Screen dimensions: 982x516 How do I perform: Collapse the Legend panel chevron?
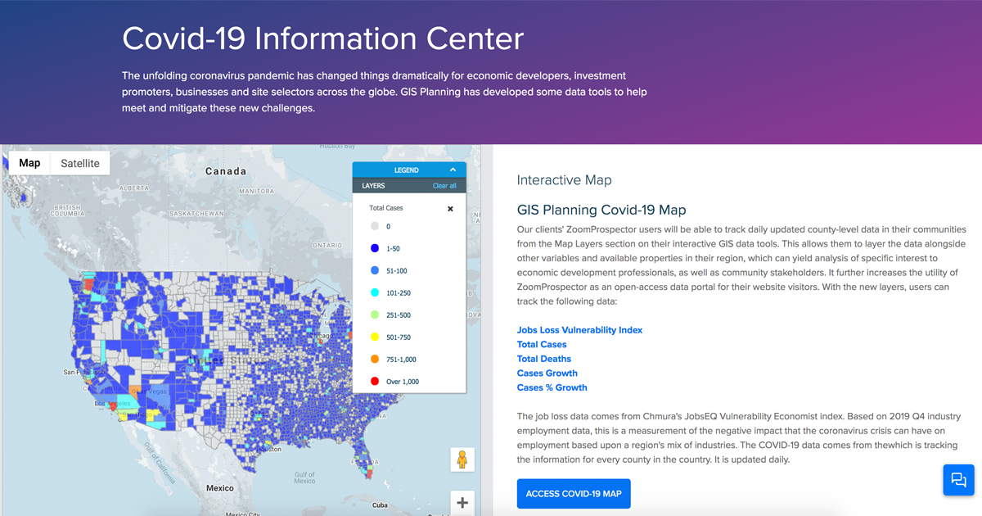453,170
